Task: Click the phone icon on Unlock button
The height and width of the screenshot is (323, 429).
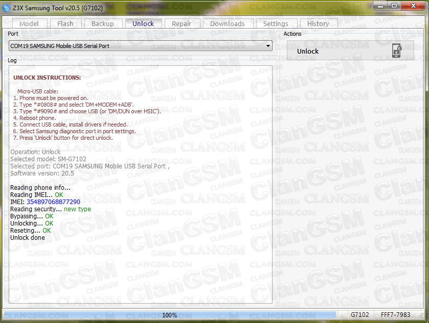Action: pos(396,51)
